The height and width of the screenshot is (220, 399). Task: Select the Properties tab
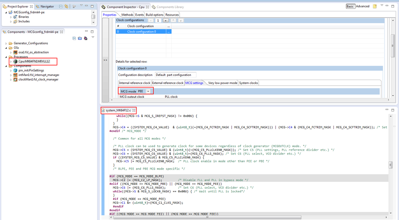[110, 15]
